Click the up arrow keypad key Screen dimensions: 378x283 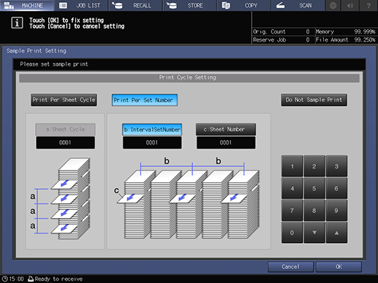336,233
